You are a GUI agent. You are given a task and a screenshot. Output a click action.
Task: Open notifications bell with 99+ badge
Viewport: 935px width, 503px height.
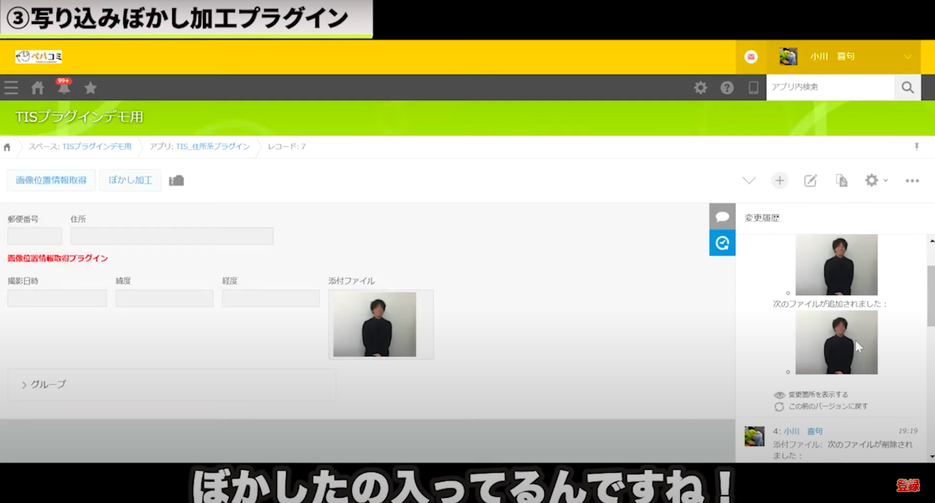(x=64, y=88)
